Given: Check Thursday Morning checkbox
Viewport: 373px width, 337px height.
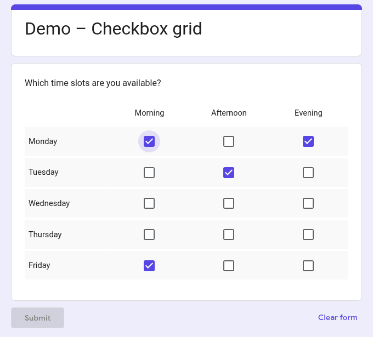Looking at the screenshot, I should pos(149,235).
